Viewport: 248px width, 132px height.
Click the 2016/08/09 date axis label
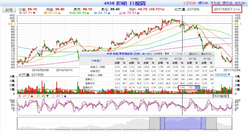pyautogui.click(x=40, y=70)
